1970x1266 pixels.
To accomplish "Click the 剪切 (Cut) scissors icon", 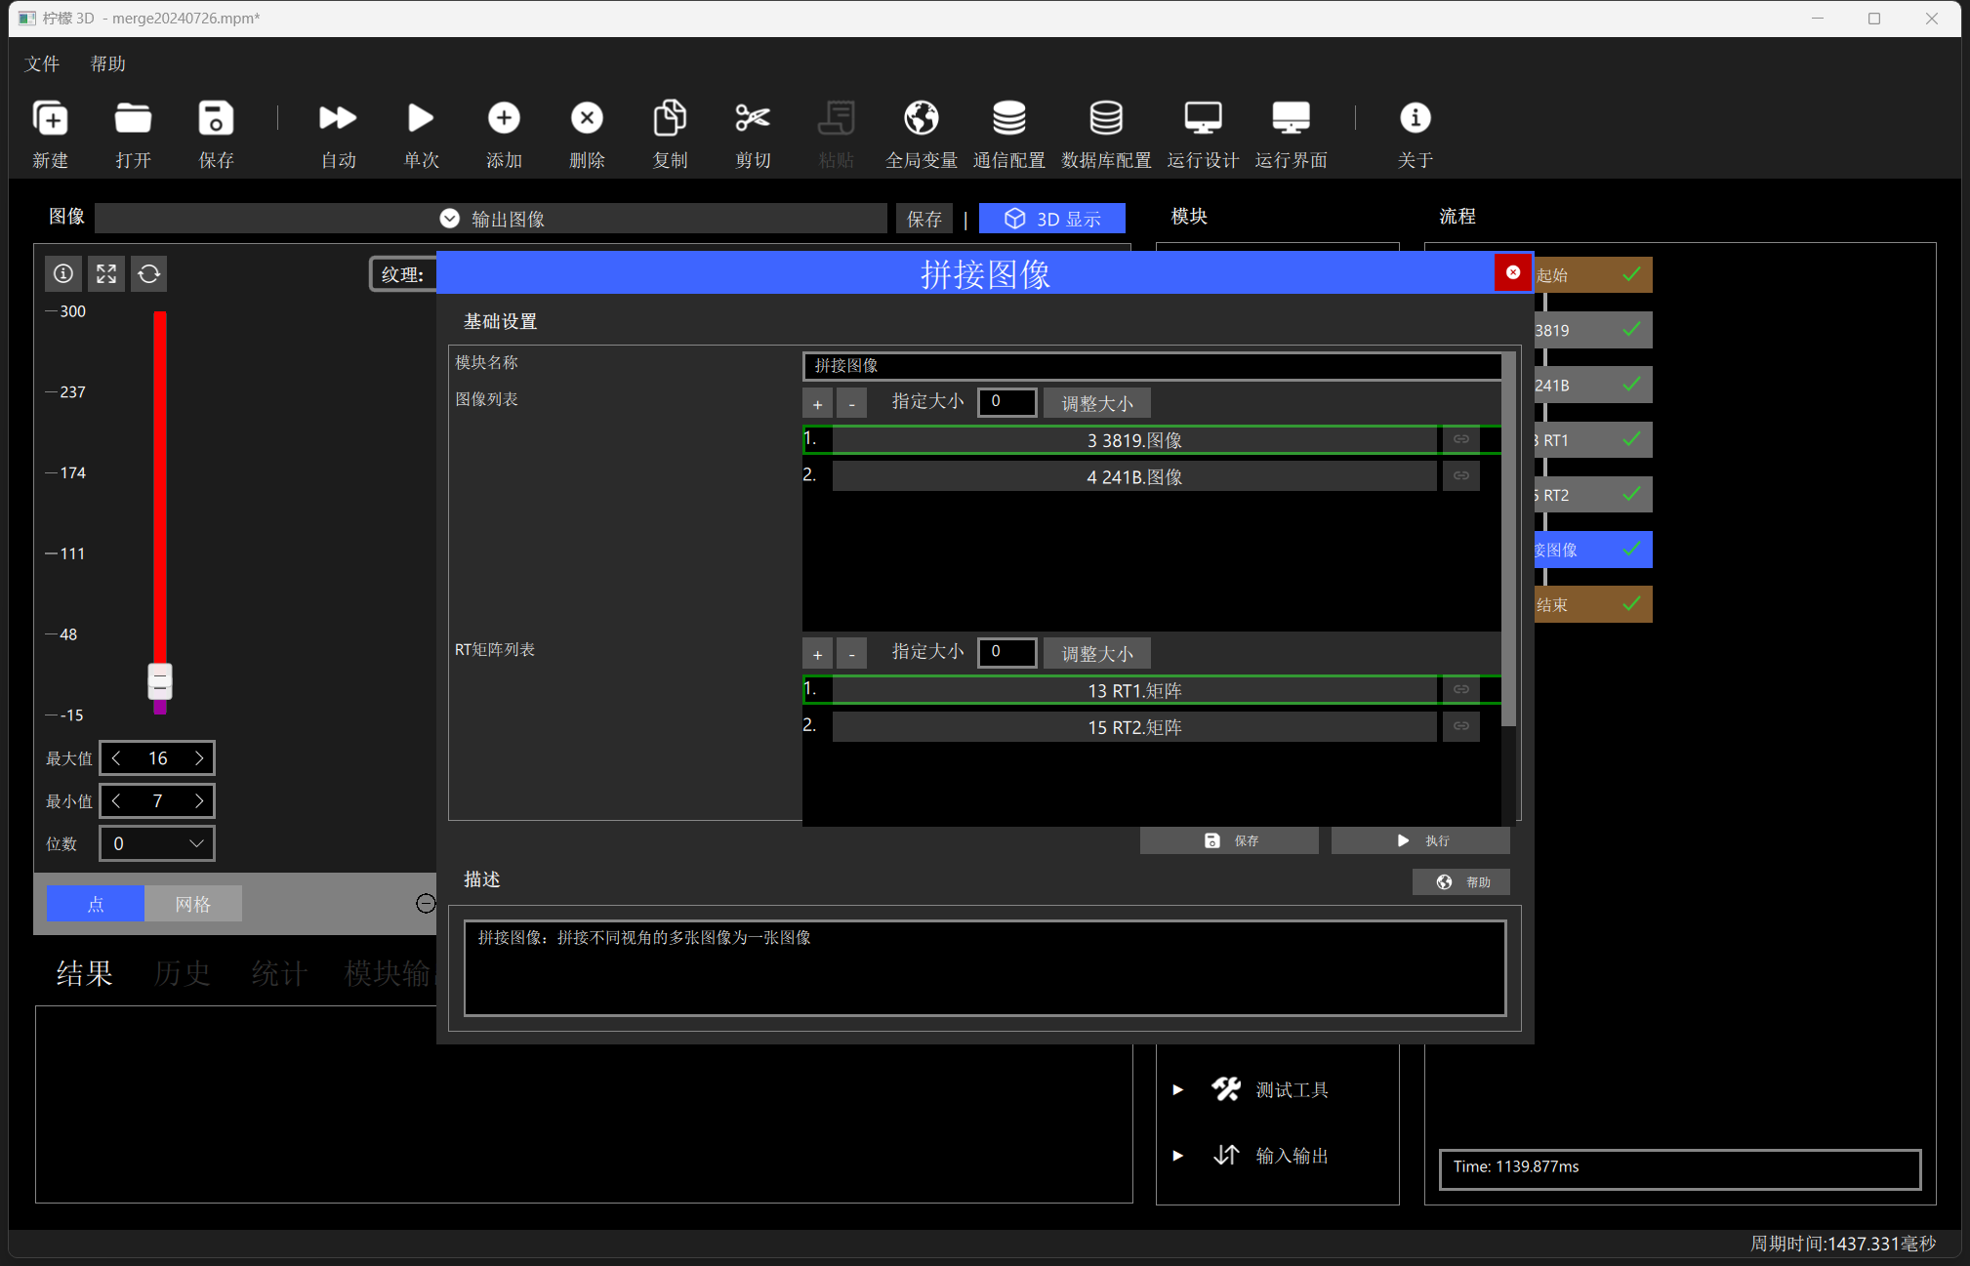I will [x=753, y=119].
